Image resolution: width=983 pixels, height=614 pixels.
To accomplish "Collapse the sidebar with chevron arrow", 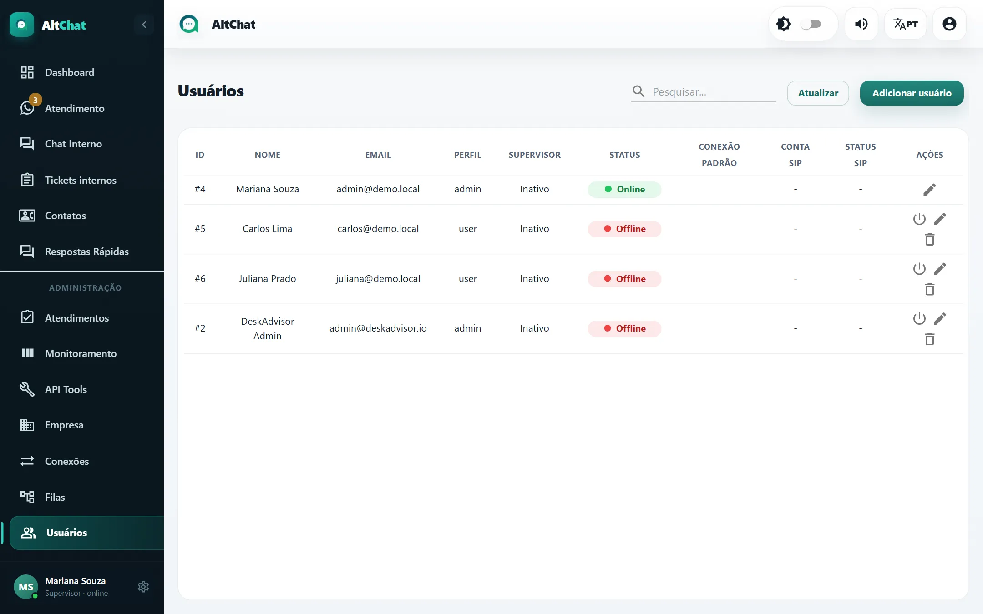I will [x=144, y=25].
